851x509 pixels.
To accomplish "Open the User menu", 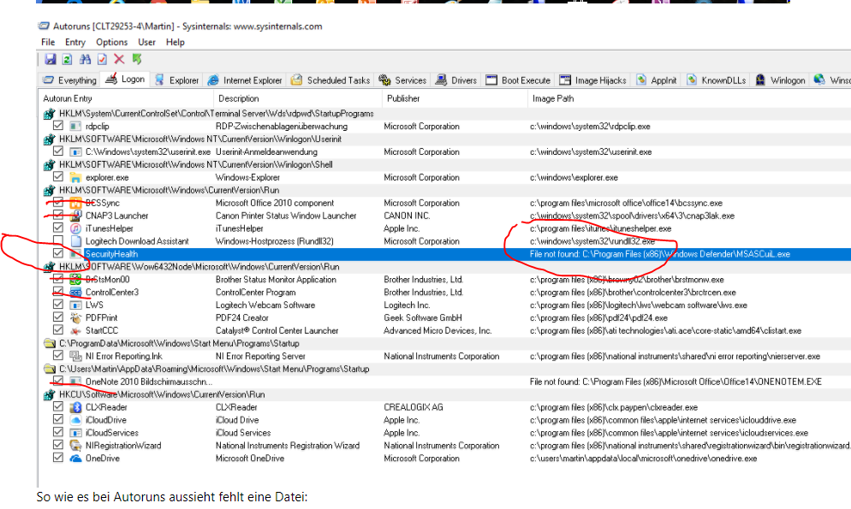I will [146, 42].
